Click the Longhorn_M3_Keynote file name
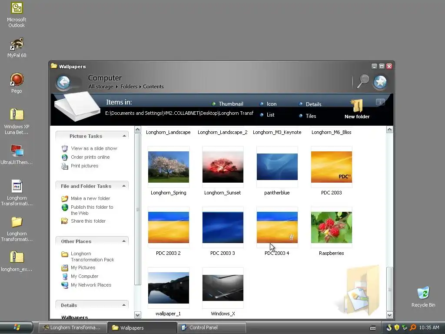Screen dimensions: 445x334 (277, 132)
